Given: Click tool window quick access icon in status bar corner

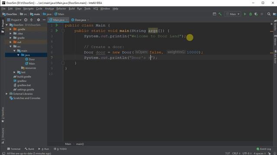Looking at the screenshot, I should tap(3, 153).
